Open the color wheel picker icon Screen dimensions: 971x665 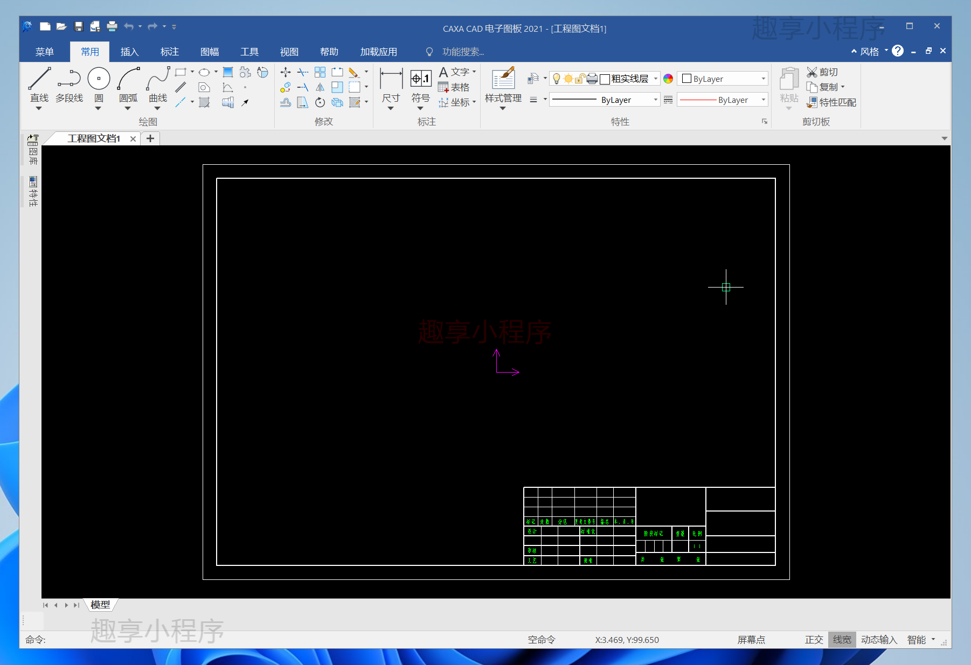pyautogui.click(x=668, y=79)
